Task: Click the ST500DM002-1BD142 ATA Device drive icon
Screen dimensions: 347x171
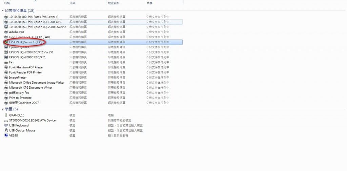Action: coord(6,120)
